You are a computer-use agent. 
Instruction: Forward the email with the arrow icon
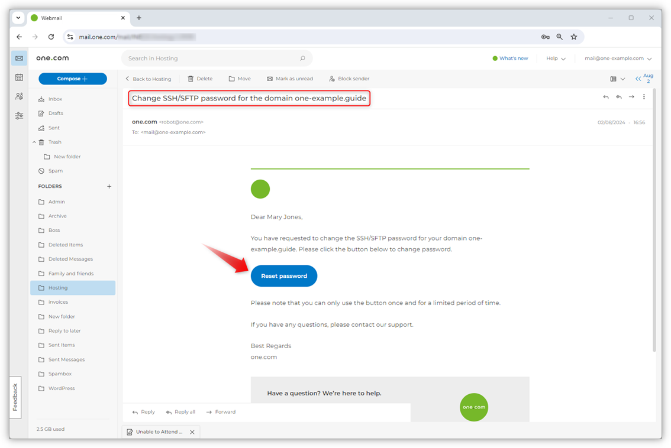[x=631, y=96]
